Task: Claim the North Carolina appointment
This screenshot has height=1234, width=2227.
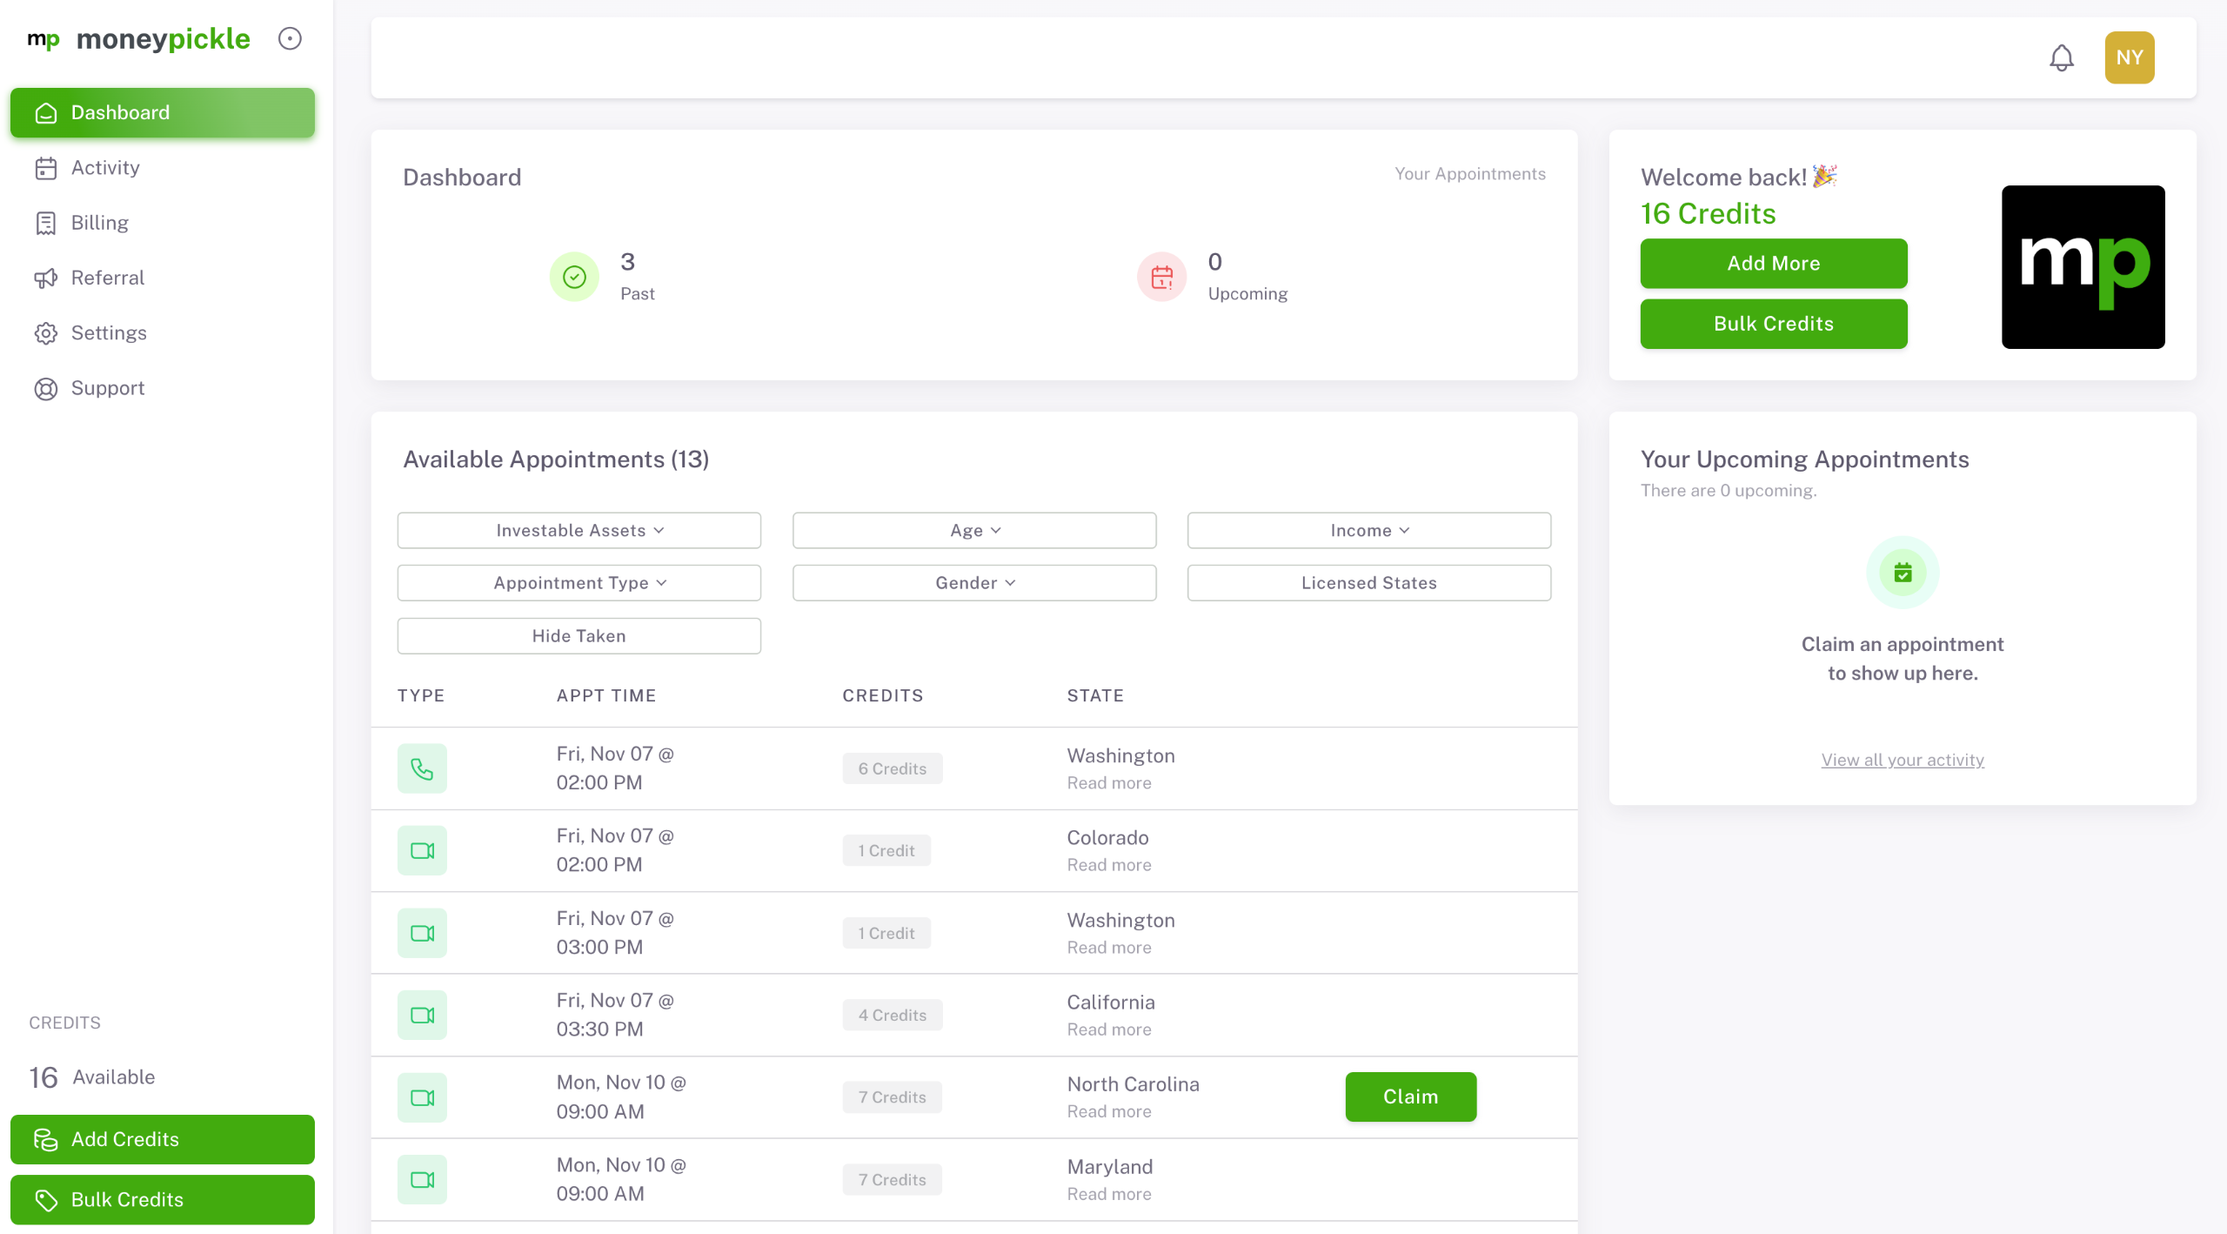Action: click(x=1410, y=1097)
